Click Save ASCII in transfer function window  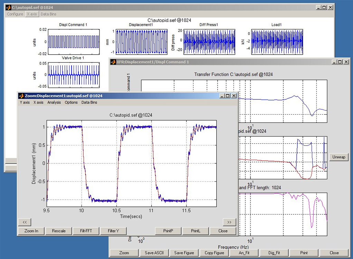(154, 253)
